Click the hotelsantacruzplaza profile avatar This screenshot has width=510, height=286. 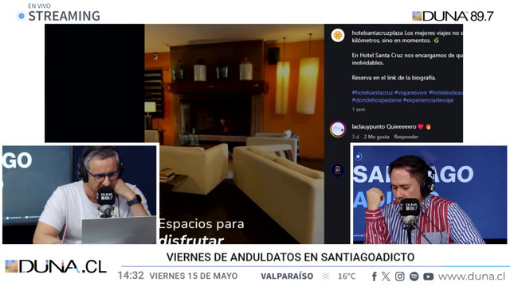click(338, 35)
